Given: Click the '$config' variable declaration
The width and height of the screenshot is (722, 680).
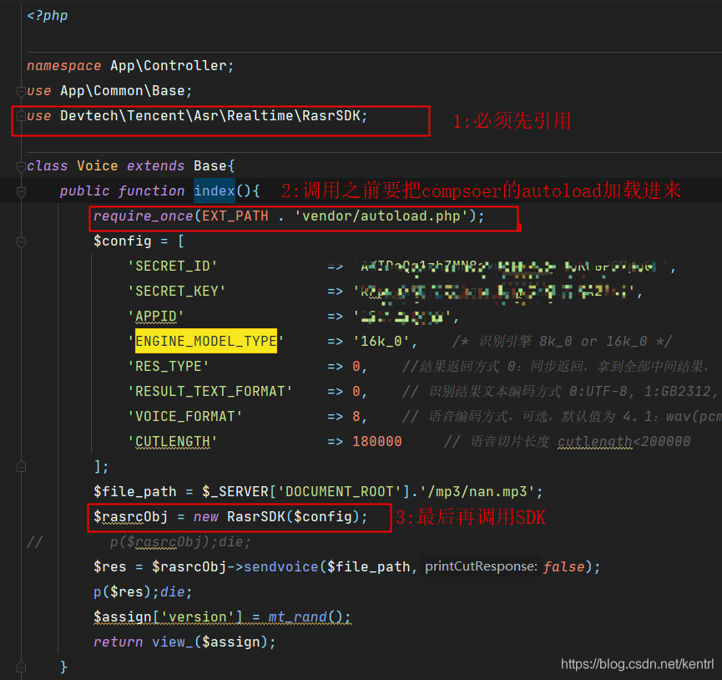Looking at the screenshot, I should pyautogui.click(x=123, y=241).
